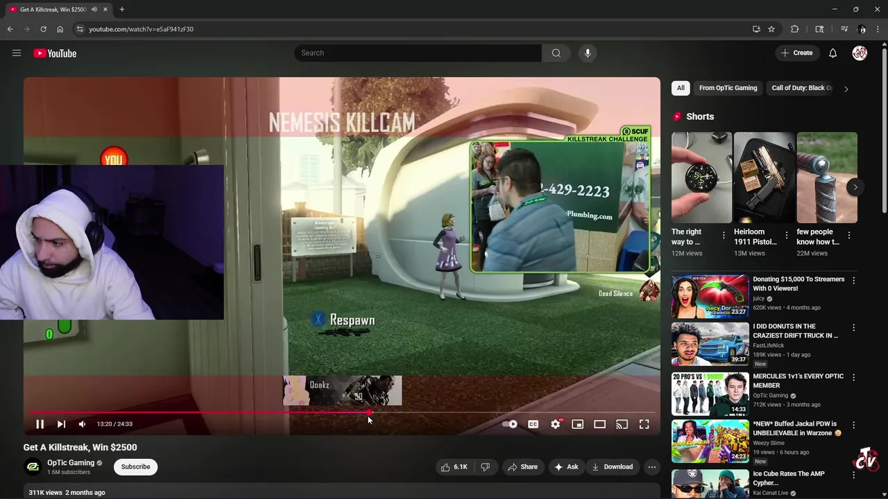The image size is (888, 499).
Task: Enable theater mode
Action: coord(599,424)
